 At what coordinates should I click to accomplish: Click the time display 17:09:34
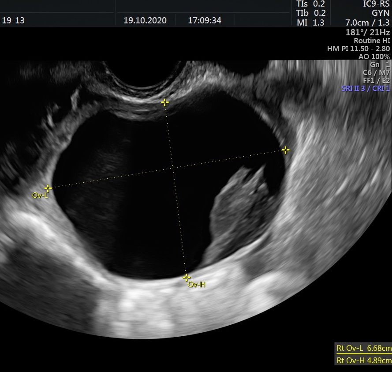[x=205, y=20]
